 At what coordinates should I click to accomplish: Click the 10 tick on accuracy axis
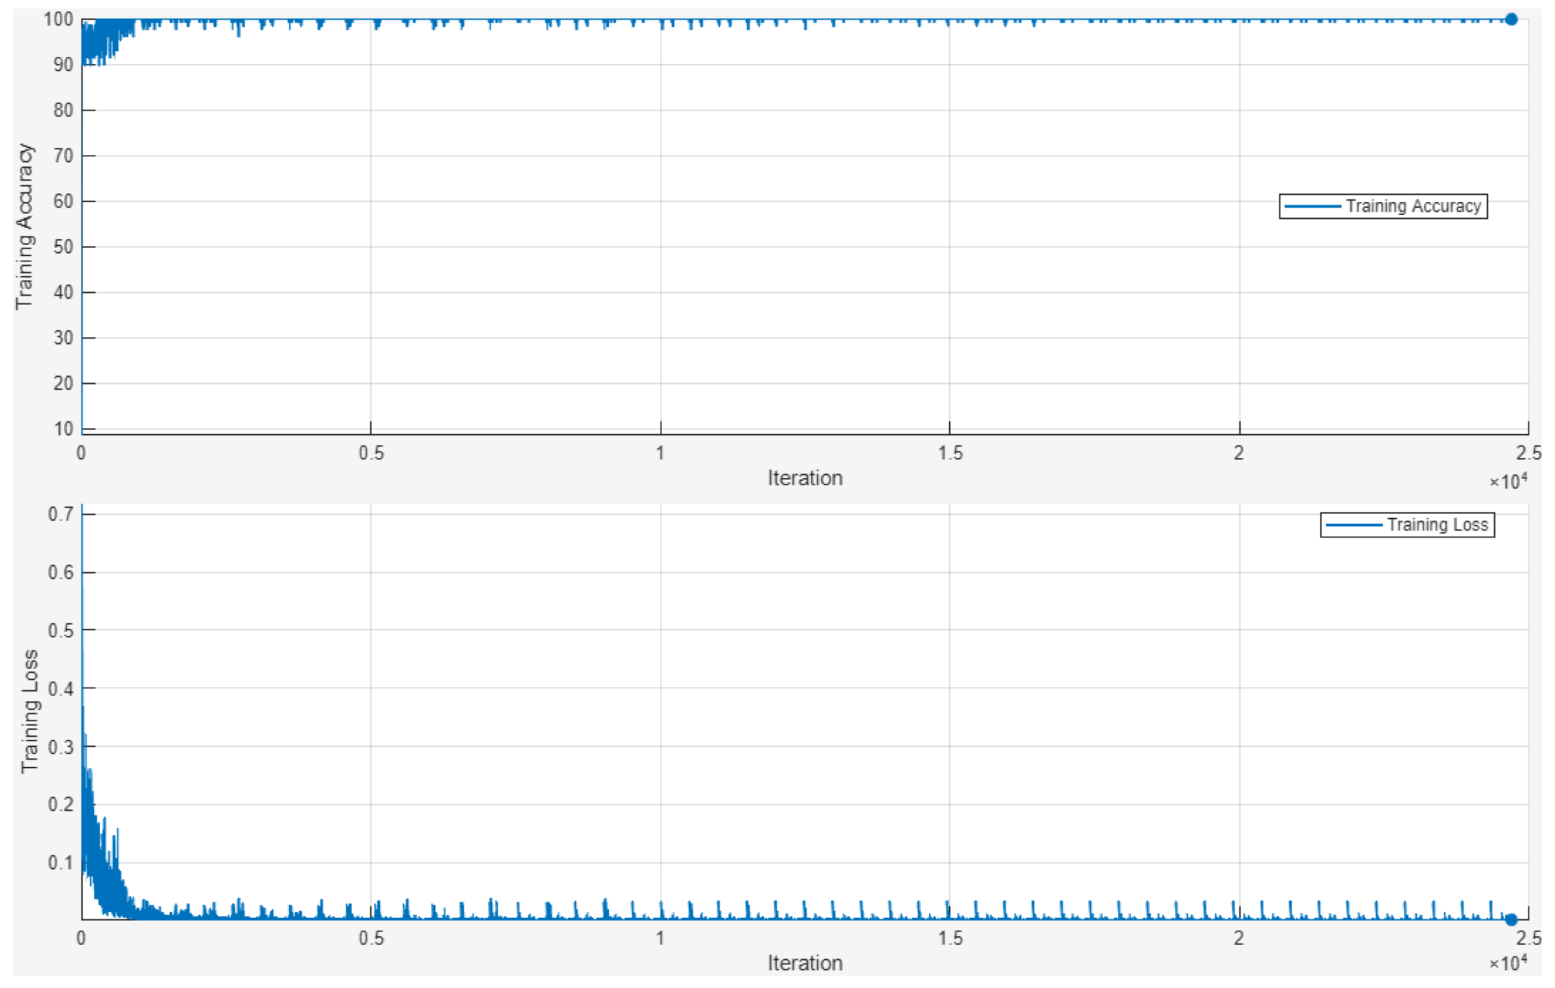(x=63, y=429)
